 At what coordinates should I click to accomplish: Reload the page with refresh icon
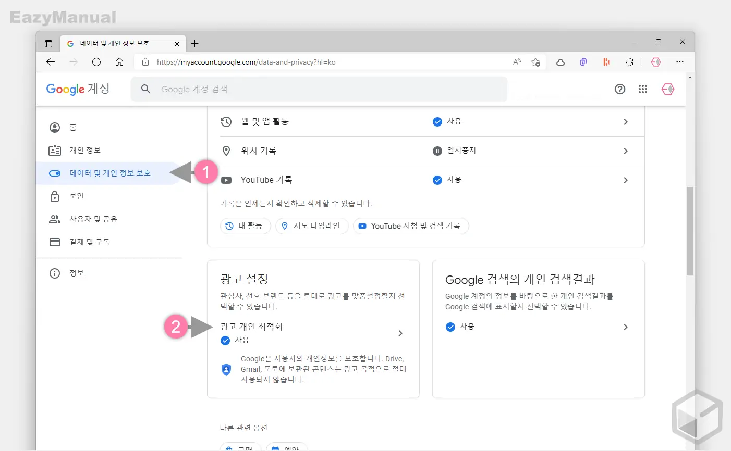(x=96, y=62)
